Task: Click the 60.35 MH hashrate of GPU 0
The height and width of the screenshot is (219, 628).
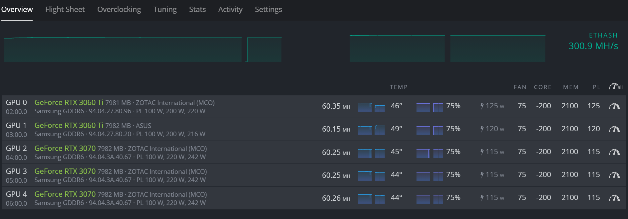Action: [336, 106]
